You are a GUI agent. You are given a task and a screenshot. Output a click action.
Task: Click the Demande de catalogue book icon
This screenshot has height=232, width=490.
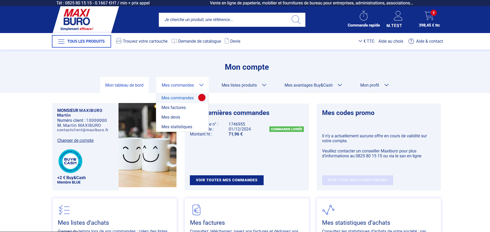(x=174, y=41)
